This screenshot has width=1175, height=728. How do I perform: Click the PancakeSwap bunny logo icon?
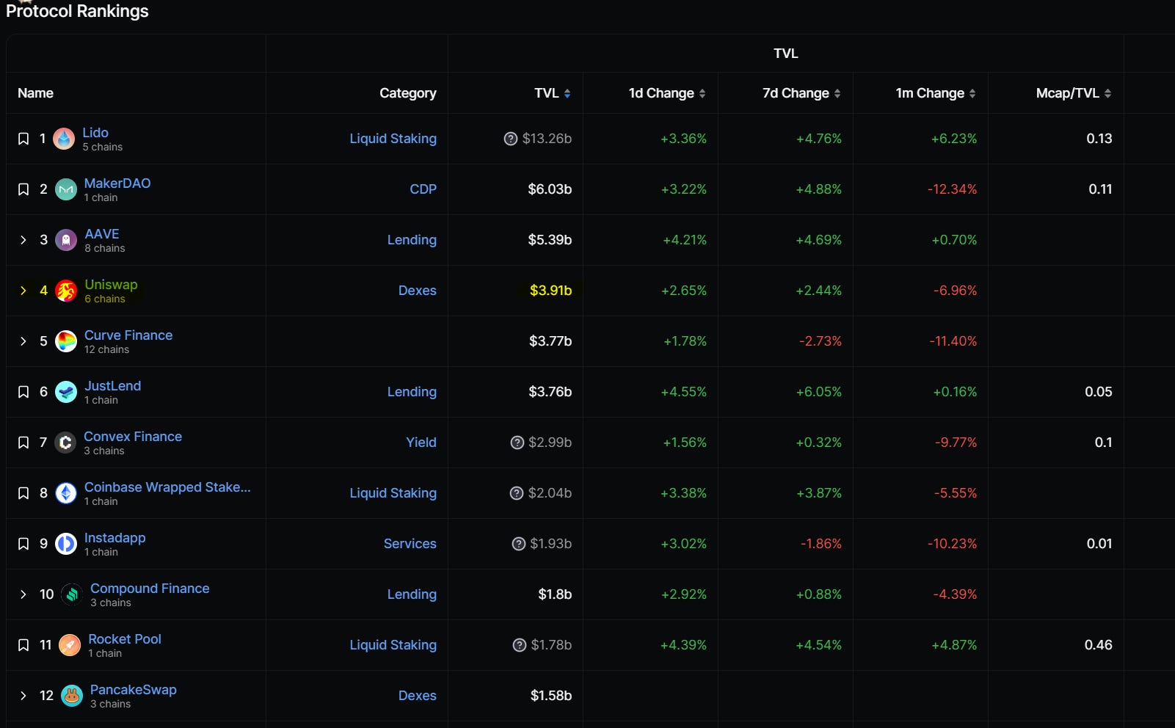click(72, 696)
